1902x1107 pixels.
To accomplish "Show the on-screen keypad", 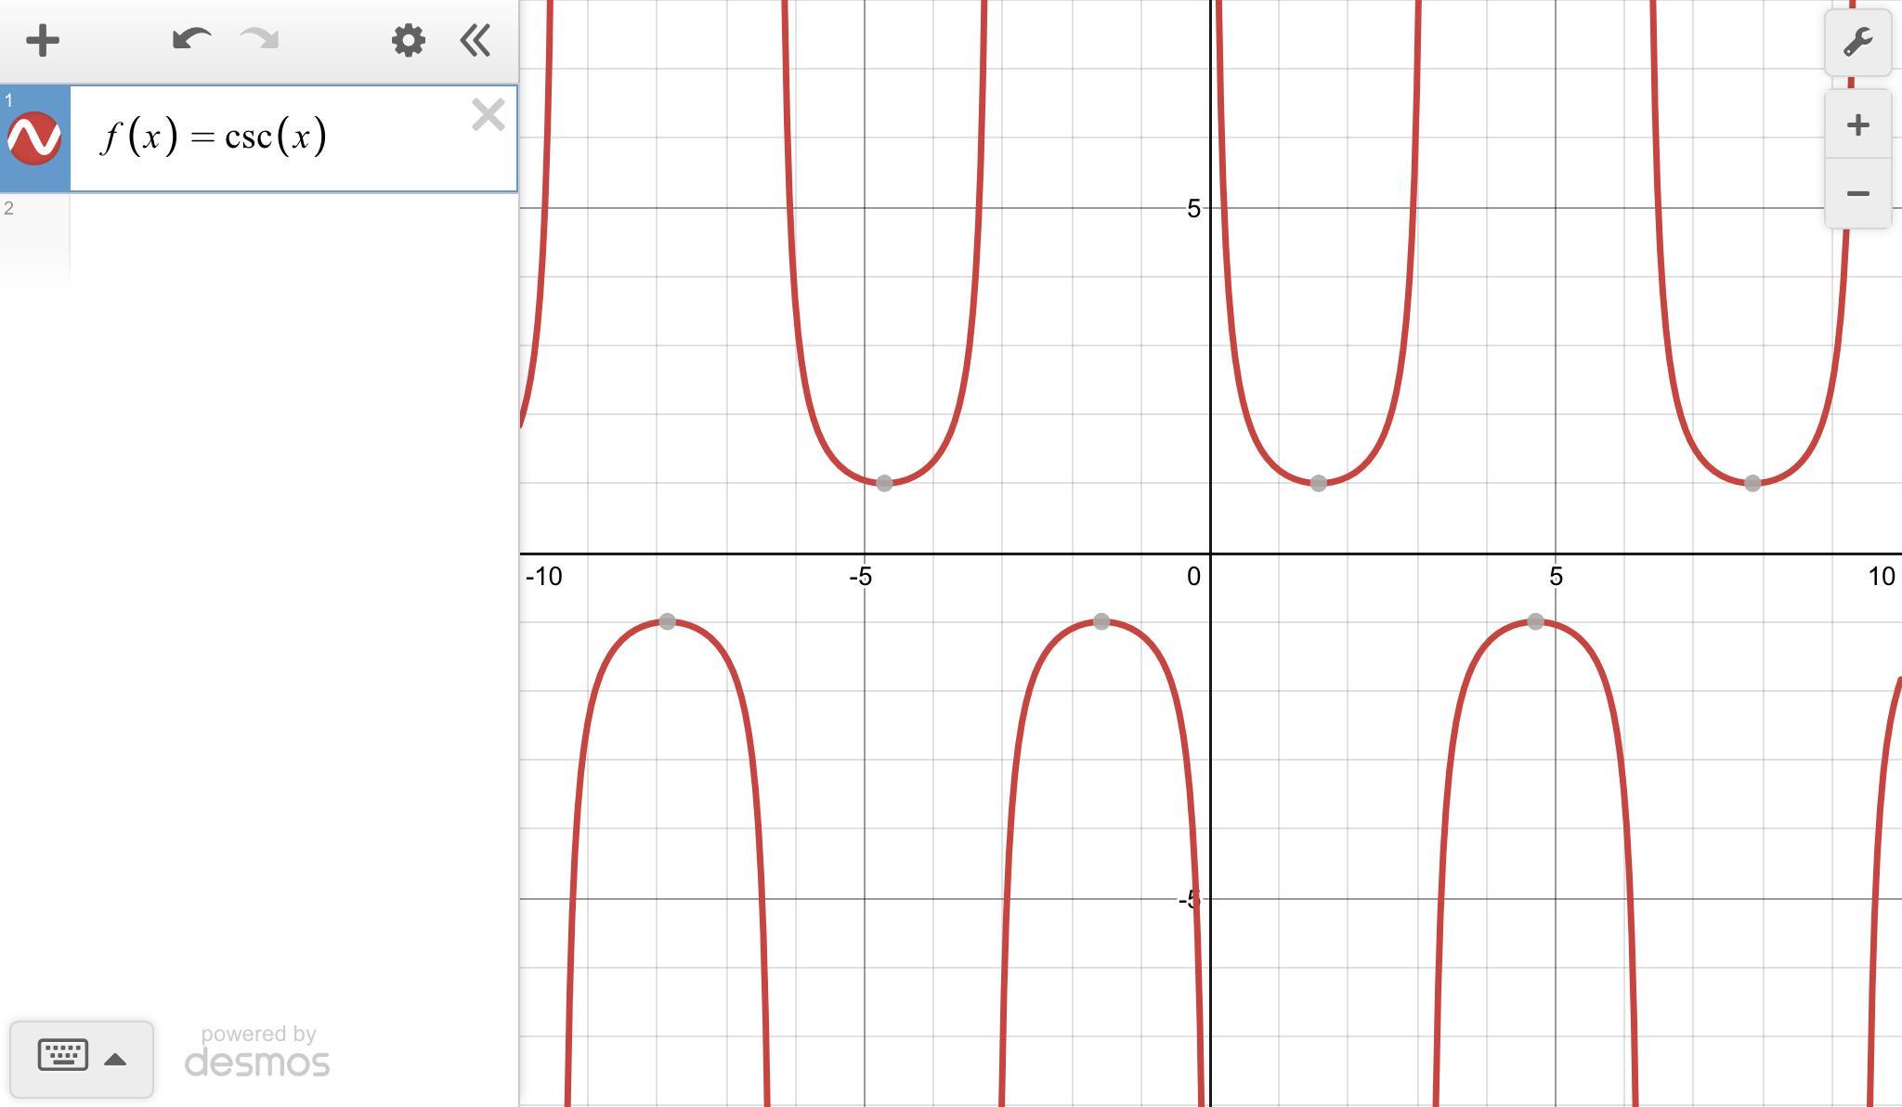I will [63, 1056].
